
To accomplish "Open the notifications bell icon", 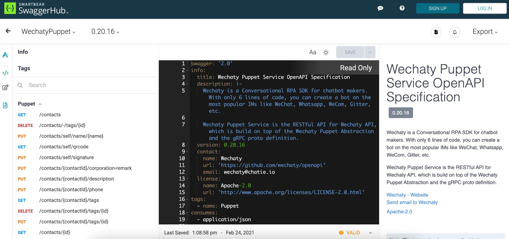I will [x=455, y=32].
